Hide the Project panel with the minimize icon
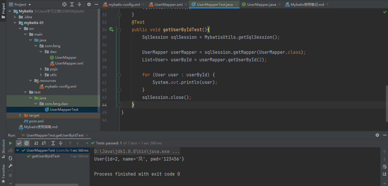Screen dimensions: 388x186 (96, 4)
